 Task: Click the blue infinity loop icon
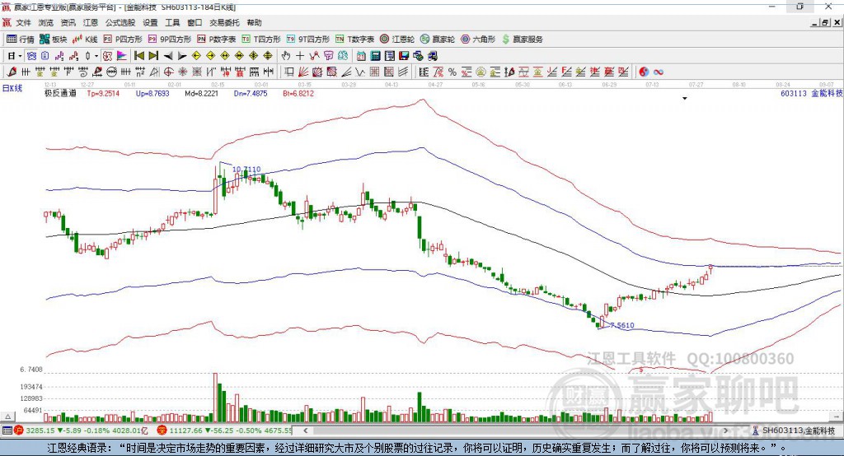point(659,72)
